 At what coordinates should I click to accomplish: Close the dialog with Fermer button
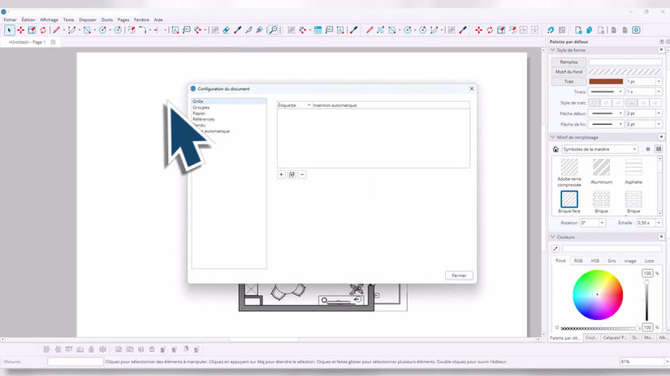[x=459, y=276]
